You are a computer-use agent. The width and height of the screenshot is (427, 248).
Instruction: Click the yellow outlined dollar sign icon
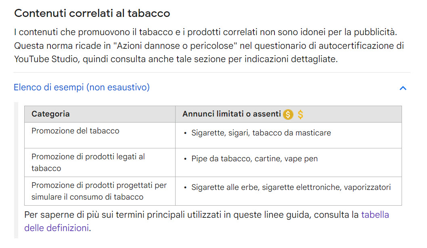[300, 115]
